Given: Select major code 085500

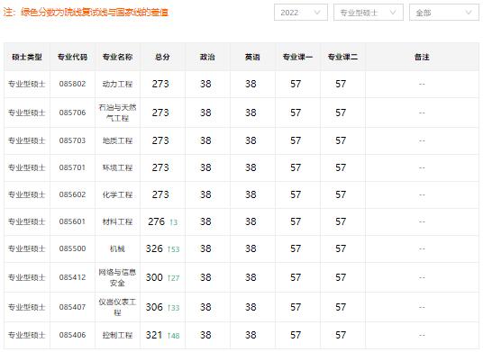Looking at the screenshot, I should 72,248.
